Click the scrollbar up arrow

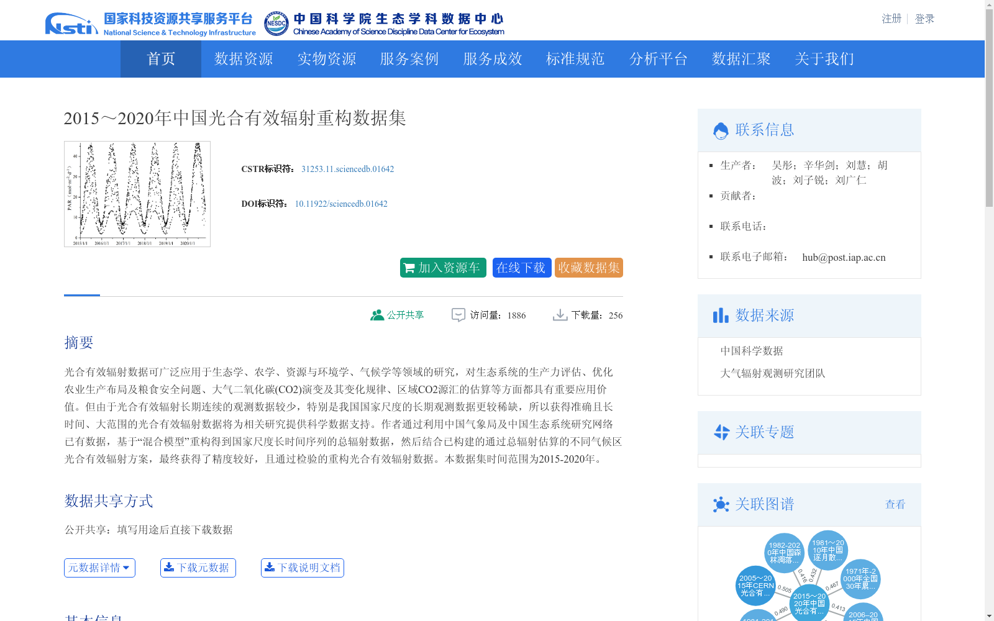[989, 5]
